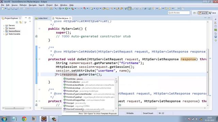This screenshot has height=122, width=218.
Task: Click the last taskbar application icon
Action: [x=54, y=119]
